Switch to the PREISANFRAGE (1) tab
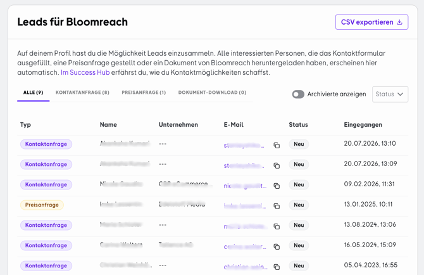Screen dimensions: 424x275 coord(144,93)
